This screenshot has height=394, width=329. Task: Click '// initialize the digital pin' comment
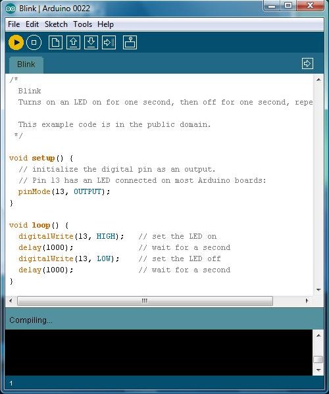(117, 169)
